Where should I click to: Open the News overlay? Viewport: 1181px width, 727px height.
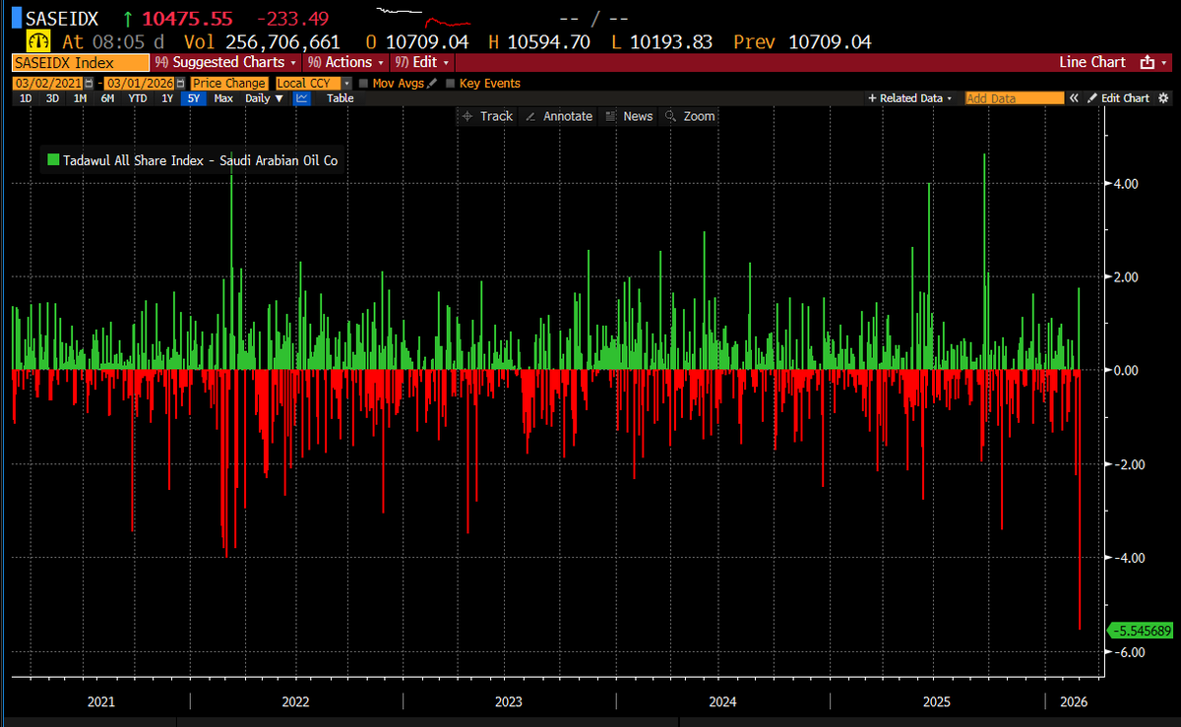click(x=628, y=116)
